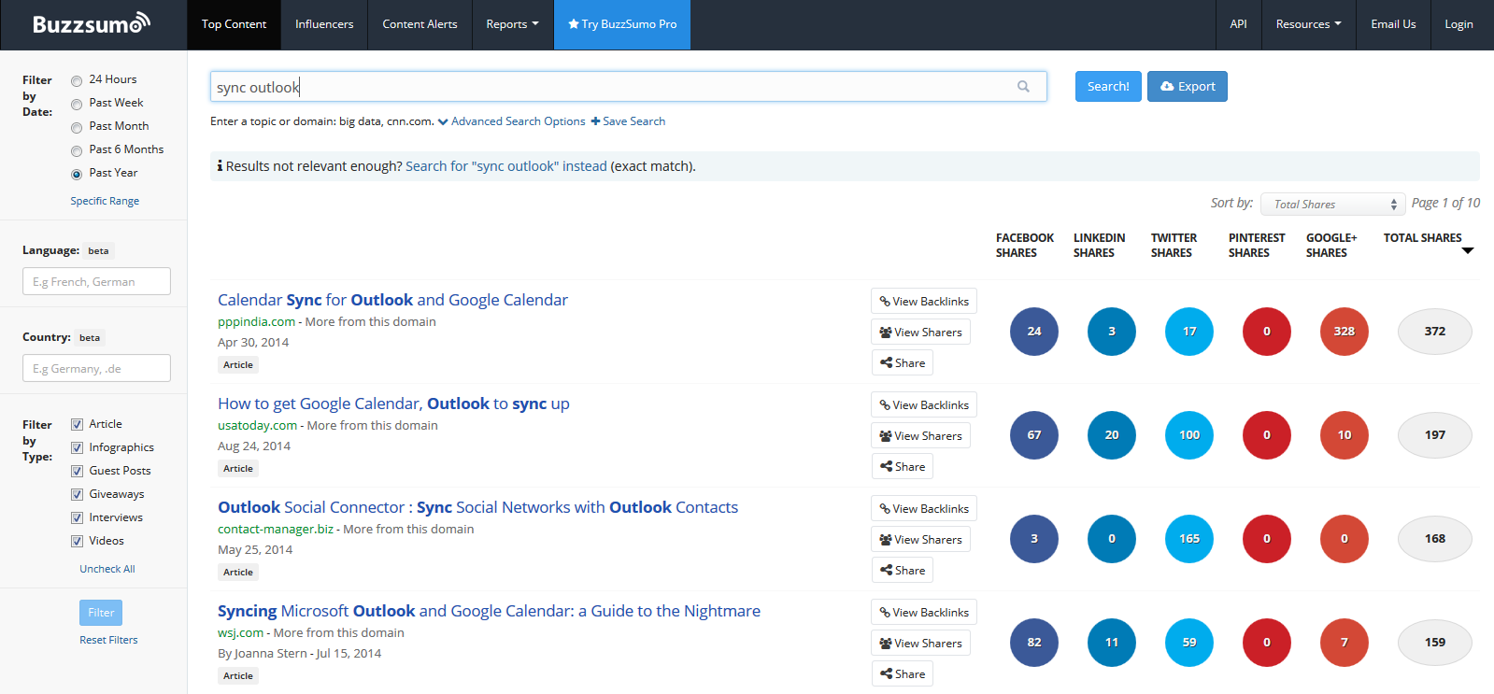
Task: Uncheck the Giveaways type checkbox
Action: tap(77, 494)
